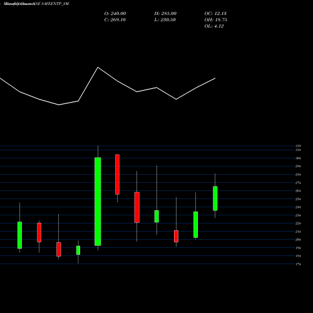This screenshot has height=313, width=313.
Task: Click the 284 price axis label
Action: 298,175
